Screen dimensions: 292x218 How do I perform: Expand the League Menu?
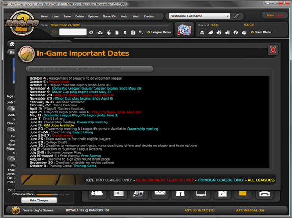tap(159, 32)
